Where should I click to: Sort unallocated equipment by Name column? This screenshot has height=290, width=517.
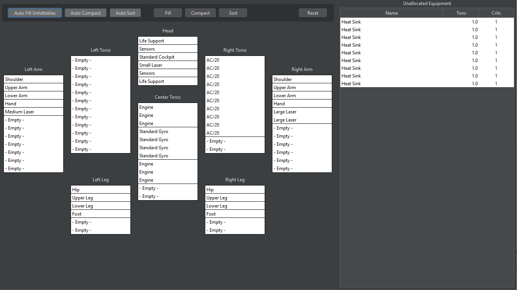tap(392, 13)
